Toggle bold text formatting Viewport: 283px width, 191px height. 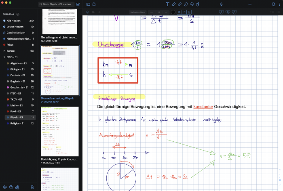point(180,12)
